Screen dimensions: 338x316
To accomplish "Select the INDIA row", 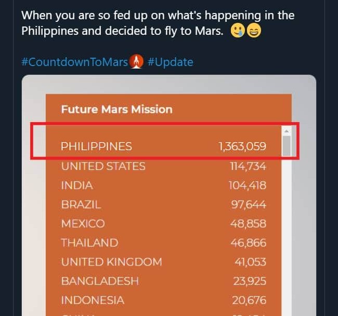I will point(164,186).
